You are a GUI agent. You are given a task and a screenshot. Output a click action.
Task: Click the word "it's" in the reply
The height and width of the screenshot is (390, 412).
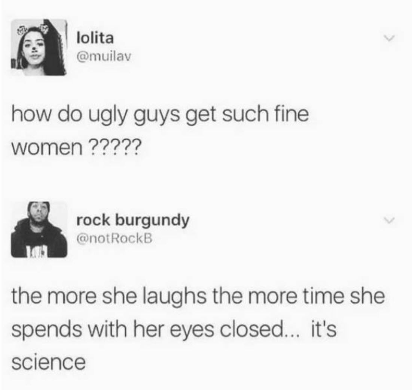tap(324, 329)
